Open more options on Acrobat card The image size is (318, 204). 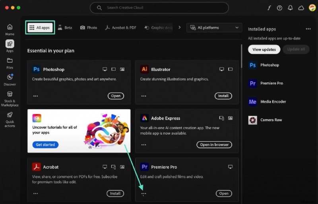coord(35,193)
